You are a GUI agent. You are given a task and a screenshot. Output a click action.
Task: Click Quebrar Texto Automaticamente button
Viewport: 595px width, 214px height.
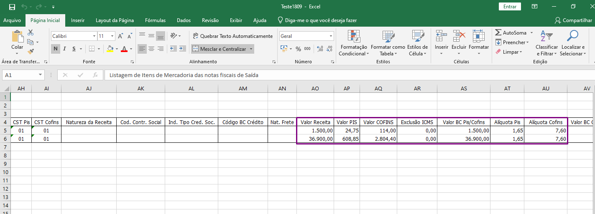(x=232, y=36)
